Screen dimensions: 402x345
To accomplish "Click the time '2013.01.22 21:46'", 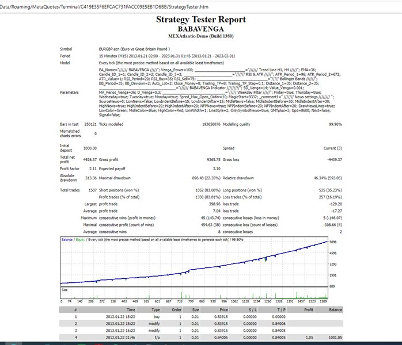I will click(120, 338).
